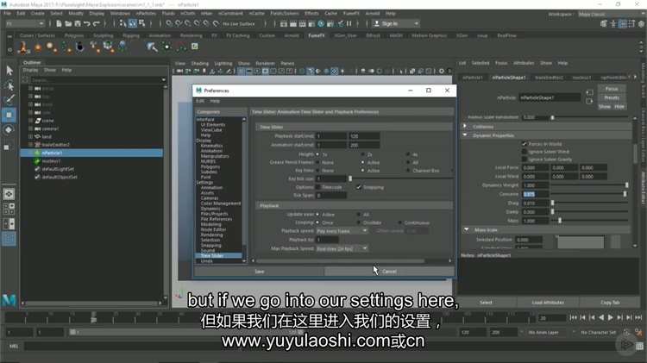Click Presets in the Attribute Editor
Image resolution: width=647 pixels, height=363 pixels.
tap(612, 97)
